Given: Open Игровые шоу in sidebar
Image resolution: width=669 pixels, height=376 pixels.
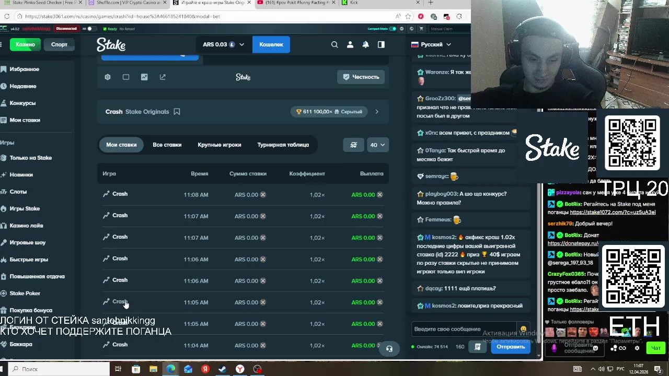Looking at the screenshot, I should tap(27, 242).
